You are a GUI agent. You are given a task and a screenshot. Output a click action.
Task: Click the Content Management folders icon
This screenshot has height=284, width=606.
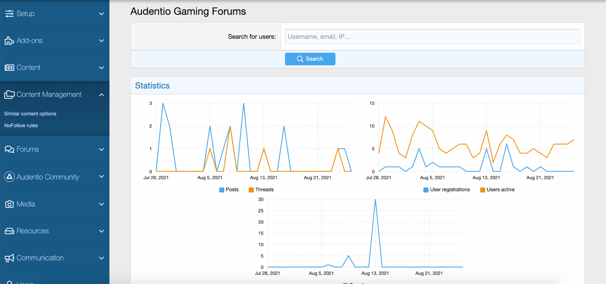point(9,95)
